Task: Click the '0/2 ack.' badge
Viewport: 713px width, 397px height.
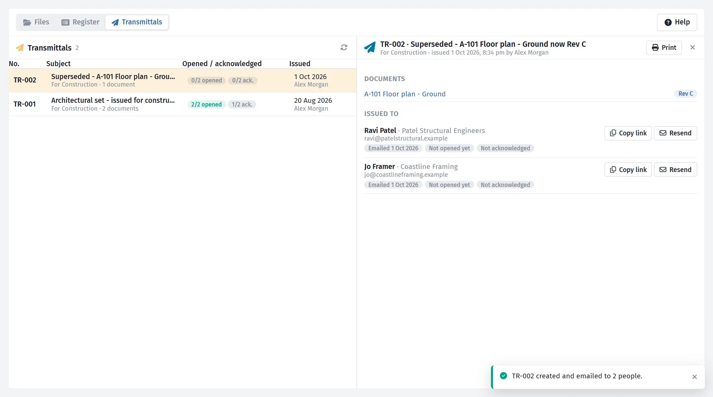Action: 243,80
